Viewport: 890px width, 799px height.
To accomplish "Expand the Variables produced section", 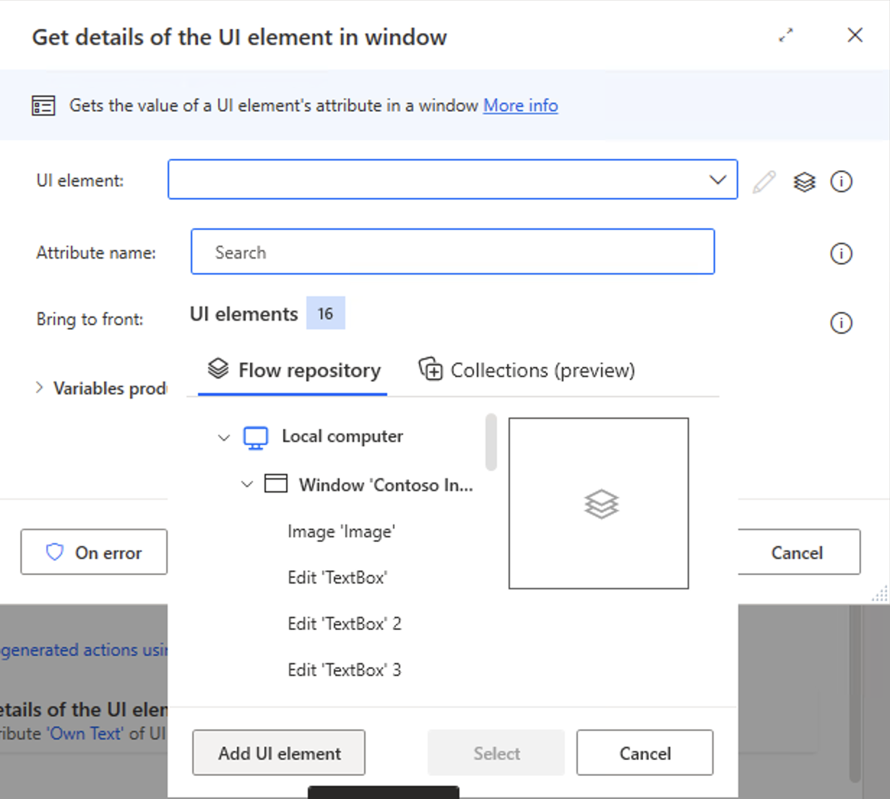I will coord(40,388).
